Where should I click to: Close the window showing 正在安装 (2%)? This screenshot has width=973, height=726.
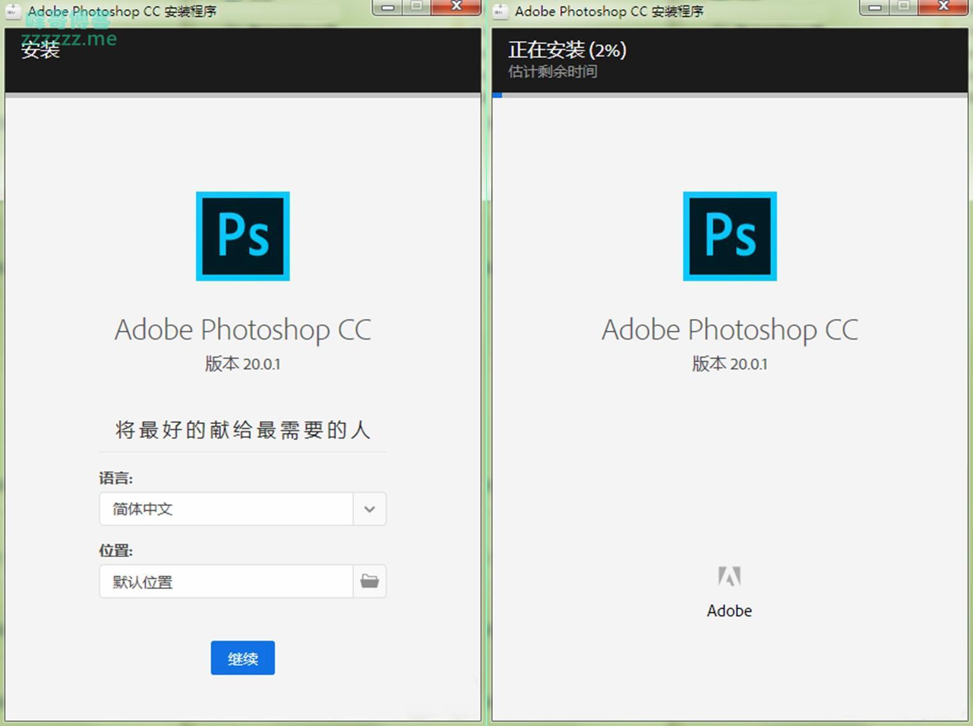[943, 7]
